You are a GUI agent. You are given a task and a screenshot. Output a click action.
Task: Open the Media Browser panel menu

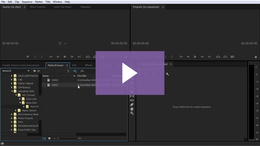pos(67,65)
